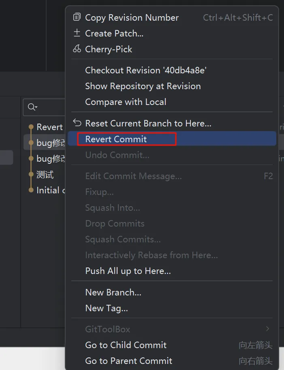The width and height of the screenshot is (284, 370).
Task: Select the top Revert commit row
Action: pyautogui.click(x=49, y=127)
